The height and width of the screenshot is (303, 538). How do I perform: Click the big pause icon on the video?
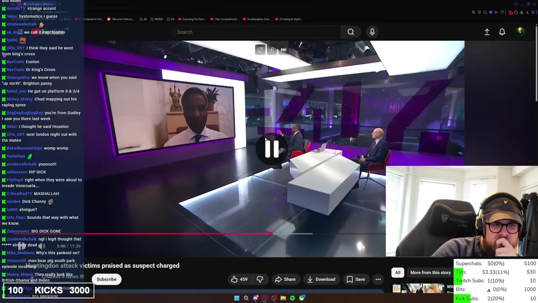point(272,149)
